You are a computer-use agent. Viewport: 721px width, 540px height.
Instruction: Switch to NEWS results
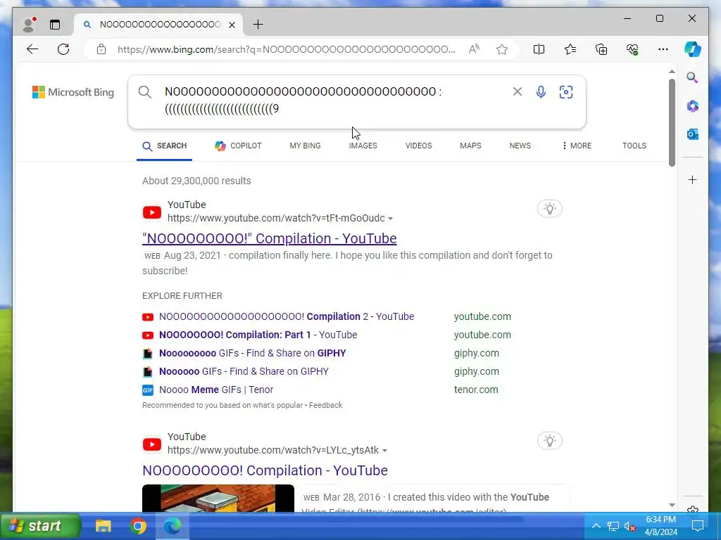click(x=520, y=146)
